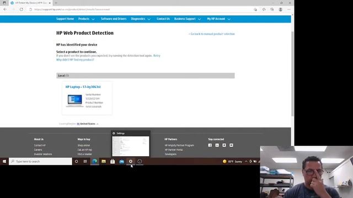Viewport: 353px width, 198px height.
Task: Open the new tab plus button
Action: coord(56,3)
